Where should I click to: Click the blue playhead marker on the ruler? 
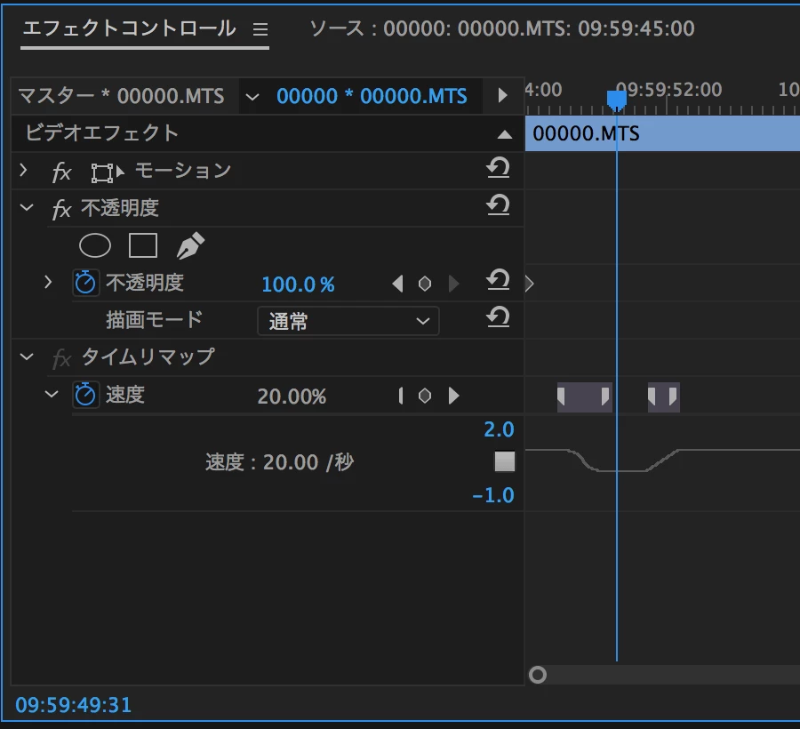tap(616, 100)
